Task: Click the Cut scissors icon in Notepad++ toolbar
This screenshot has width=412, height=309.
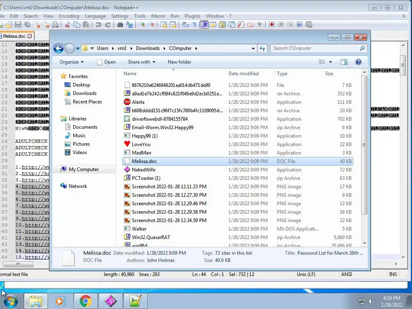Action: tap(68, 25)
